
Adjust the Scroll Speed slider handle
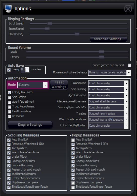coord(50,23)
